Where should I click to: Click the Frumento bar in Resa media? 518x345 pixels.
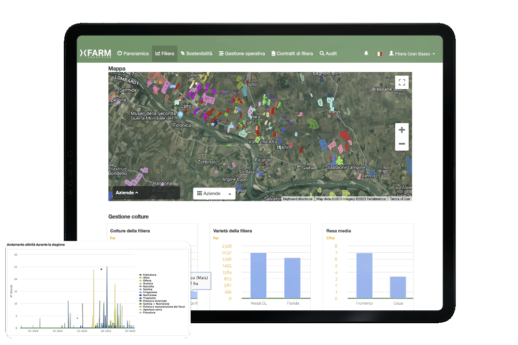tap(364, 276)
